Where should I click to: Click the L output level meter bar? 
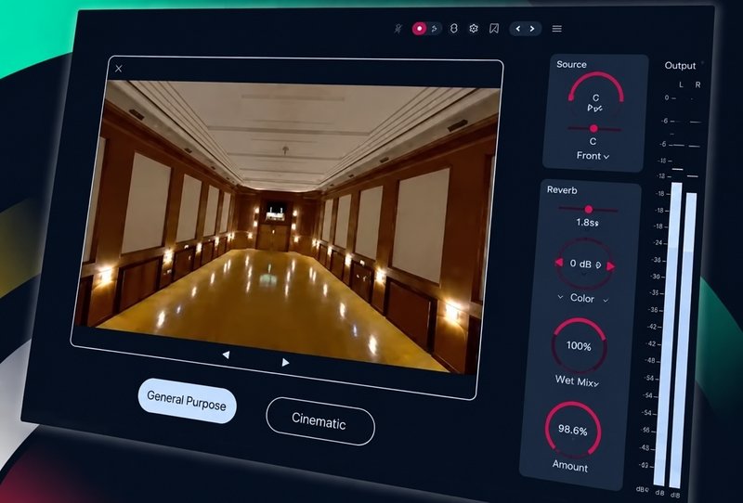point(668,333)
